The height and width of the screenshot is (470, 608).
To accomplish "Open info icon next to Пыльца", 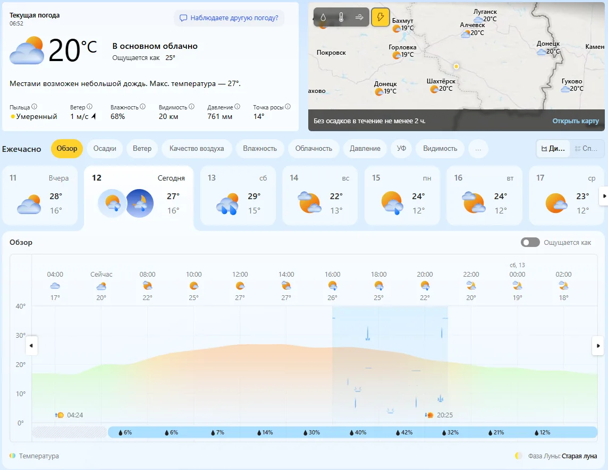I will 34,107.
